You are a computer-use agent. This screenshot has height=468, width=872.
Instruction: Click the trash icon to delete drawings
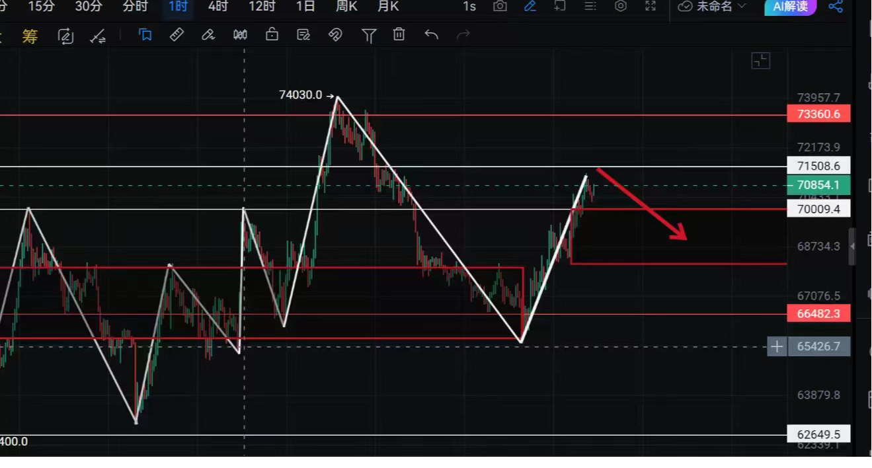[399, 35]
